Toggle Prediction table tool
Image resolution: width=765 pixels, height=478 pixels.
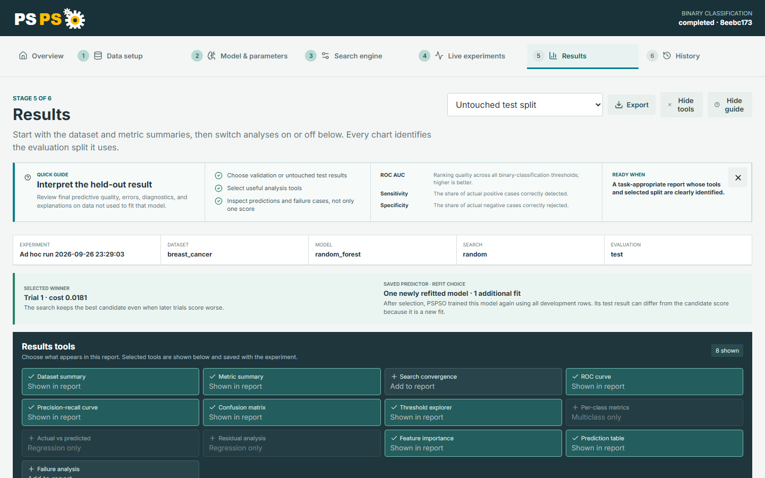pyautogui.click(x=654, y=443)
